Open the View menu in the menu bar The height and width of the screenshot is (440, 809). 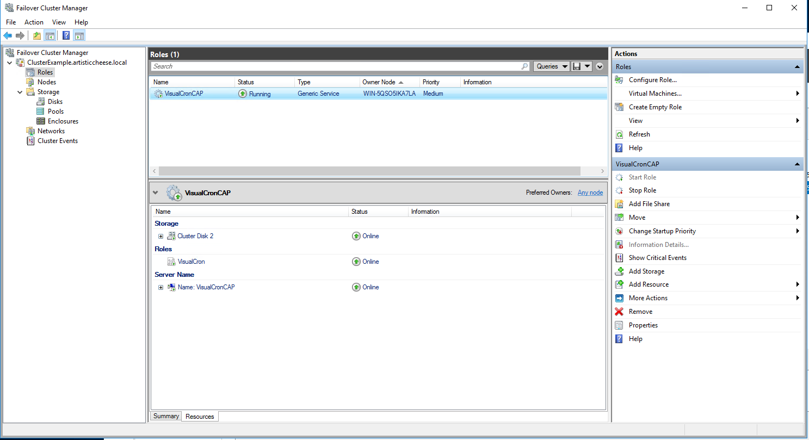(x=59, y=22)
